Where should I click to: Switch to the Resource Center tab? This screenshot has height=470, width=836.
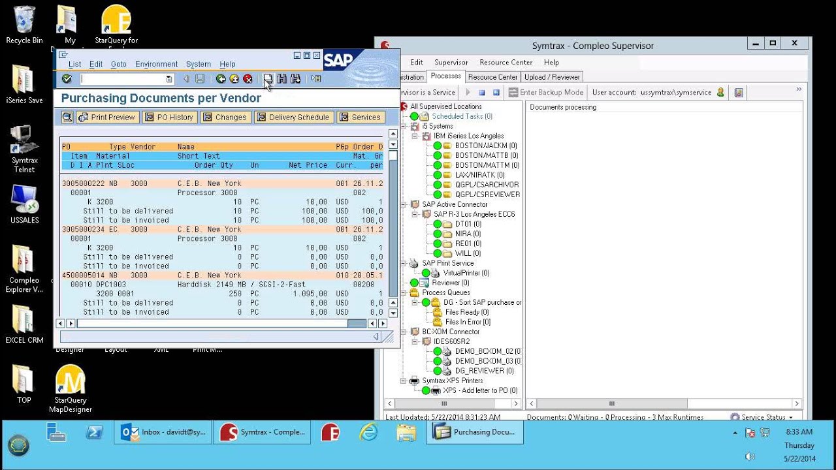[x=492, y=77]
